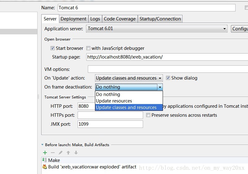Enable Preserve sessions across restarts
The width and height of the screenshot is (248, 174).
[148, 115]
